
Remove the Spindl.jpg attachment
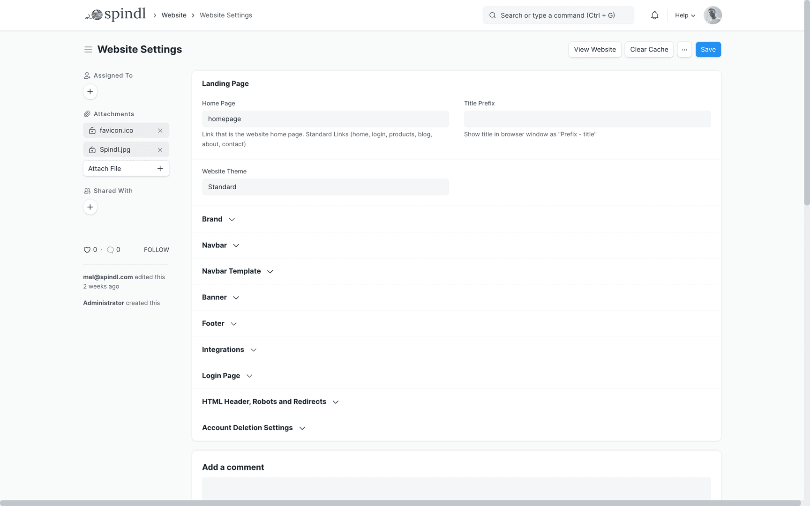click(x=160, y=149)
